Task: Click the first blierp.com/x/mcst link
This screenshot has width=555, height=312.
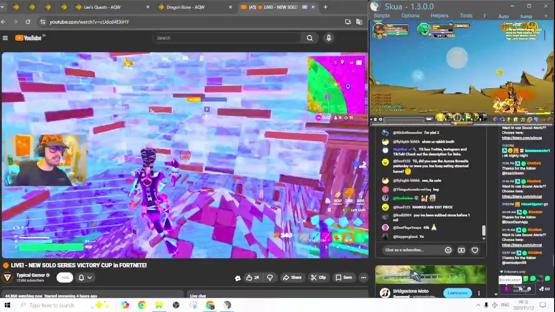Action: click(522, 138)
